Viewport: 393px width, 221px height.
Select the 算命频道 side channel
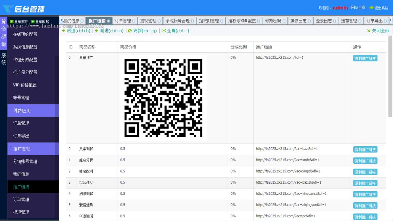point(4,33)
